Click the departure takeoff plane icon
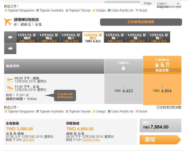 point(10,80)
